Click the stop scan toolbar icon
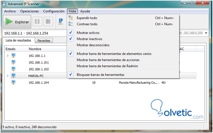Image resolution: width=213 pixels, height=133 pixels. click(48, 21)
